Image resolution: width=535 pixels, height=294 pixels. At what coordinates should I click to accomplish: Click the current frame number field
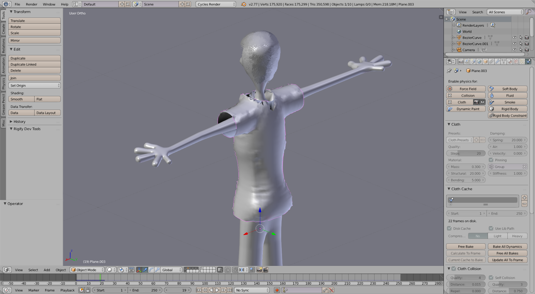click(178, 290)
